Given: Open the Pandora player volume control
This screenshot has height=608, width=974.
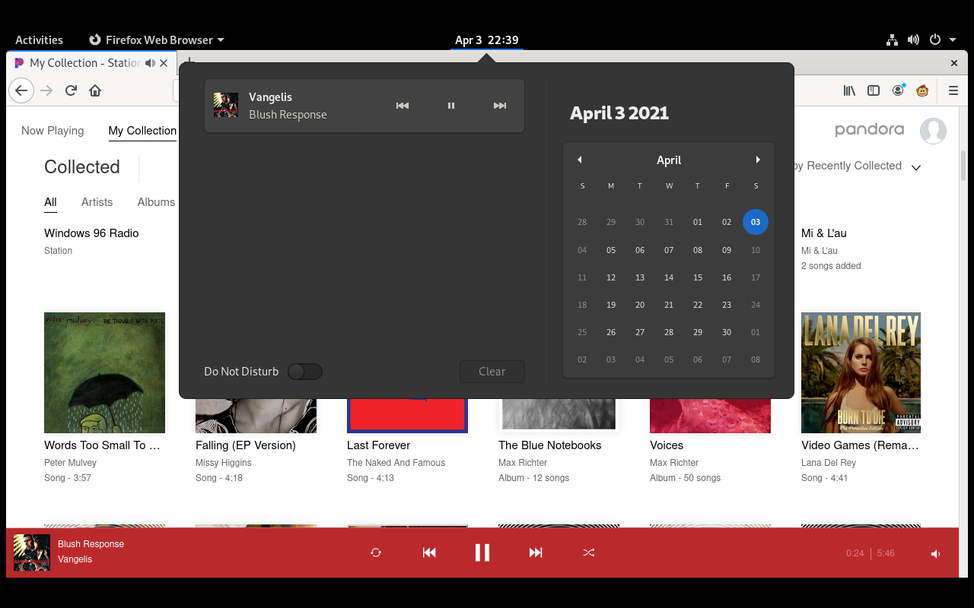Looking at the screenshot, I should coord(935,554).
